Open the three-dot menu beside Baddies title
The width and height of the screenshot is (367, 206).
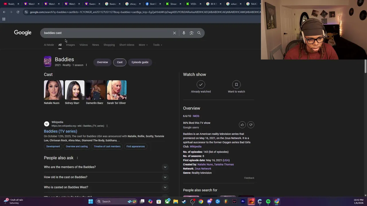click(86, 65)
